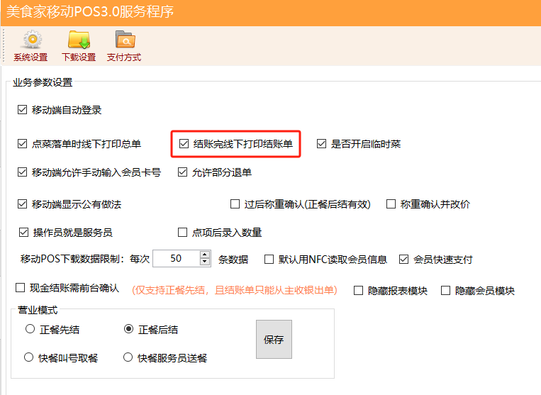Uncheck 点菜落单时线下打印总单 option
The width and height of the screenshot is (541, 395).
[22, 144]
